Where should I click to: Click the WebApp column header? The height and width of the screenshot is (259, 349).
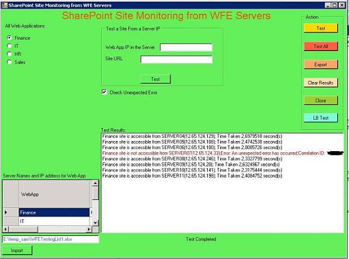54,194
